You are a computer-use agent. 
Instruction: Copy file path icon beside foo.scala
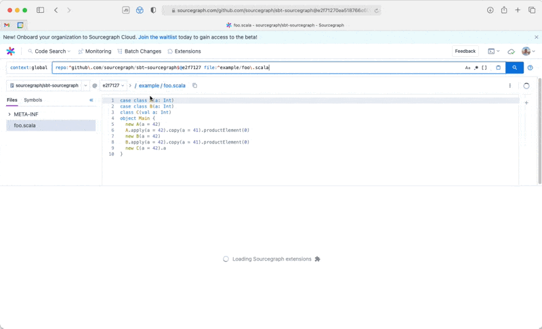194,85
